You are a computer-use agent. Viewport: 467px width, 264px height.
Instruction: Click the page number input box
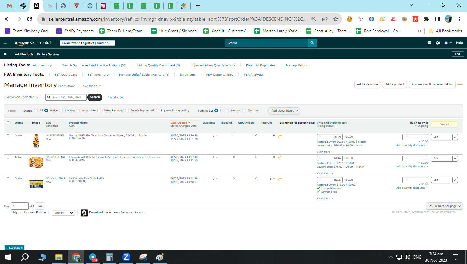(x=20, y=206)
